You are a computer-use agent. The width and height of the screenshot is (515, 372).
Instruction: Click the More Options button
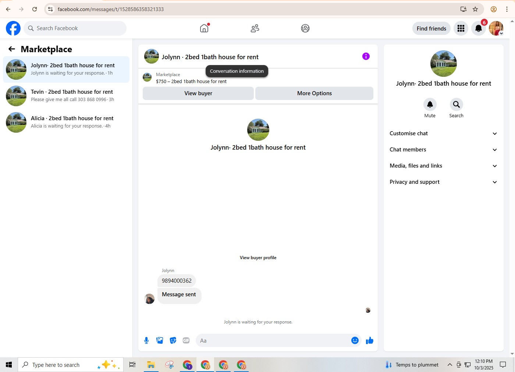(315, 93)
